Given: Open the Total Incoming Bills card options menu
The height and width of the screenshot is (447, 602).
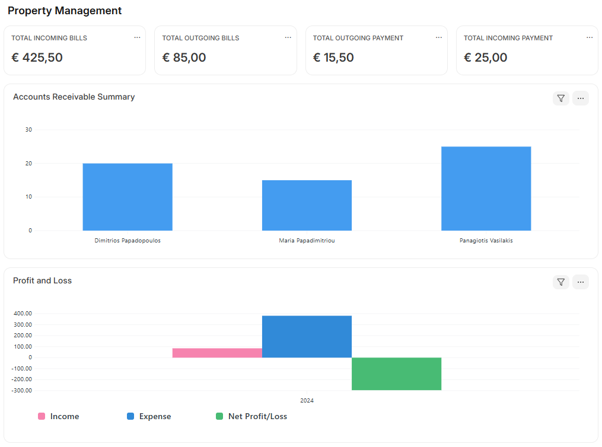Looking at the screenshot, I should pos(137,37).
